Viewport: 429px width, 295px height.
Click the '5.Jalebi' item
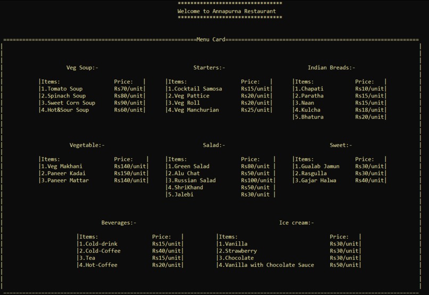coord(181,194)
